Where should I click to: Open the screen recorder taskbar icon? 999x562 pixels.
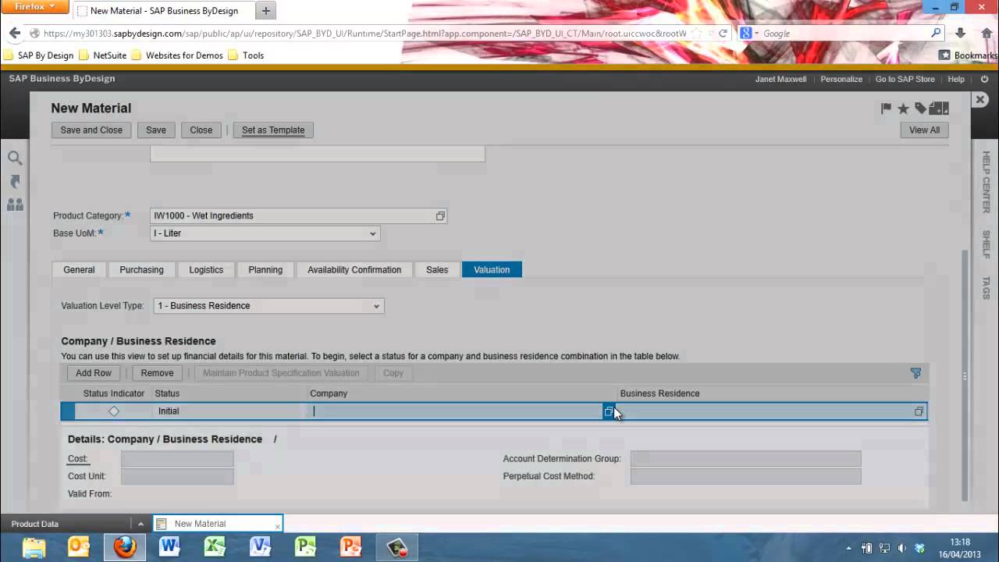396,547
